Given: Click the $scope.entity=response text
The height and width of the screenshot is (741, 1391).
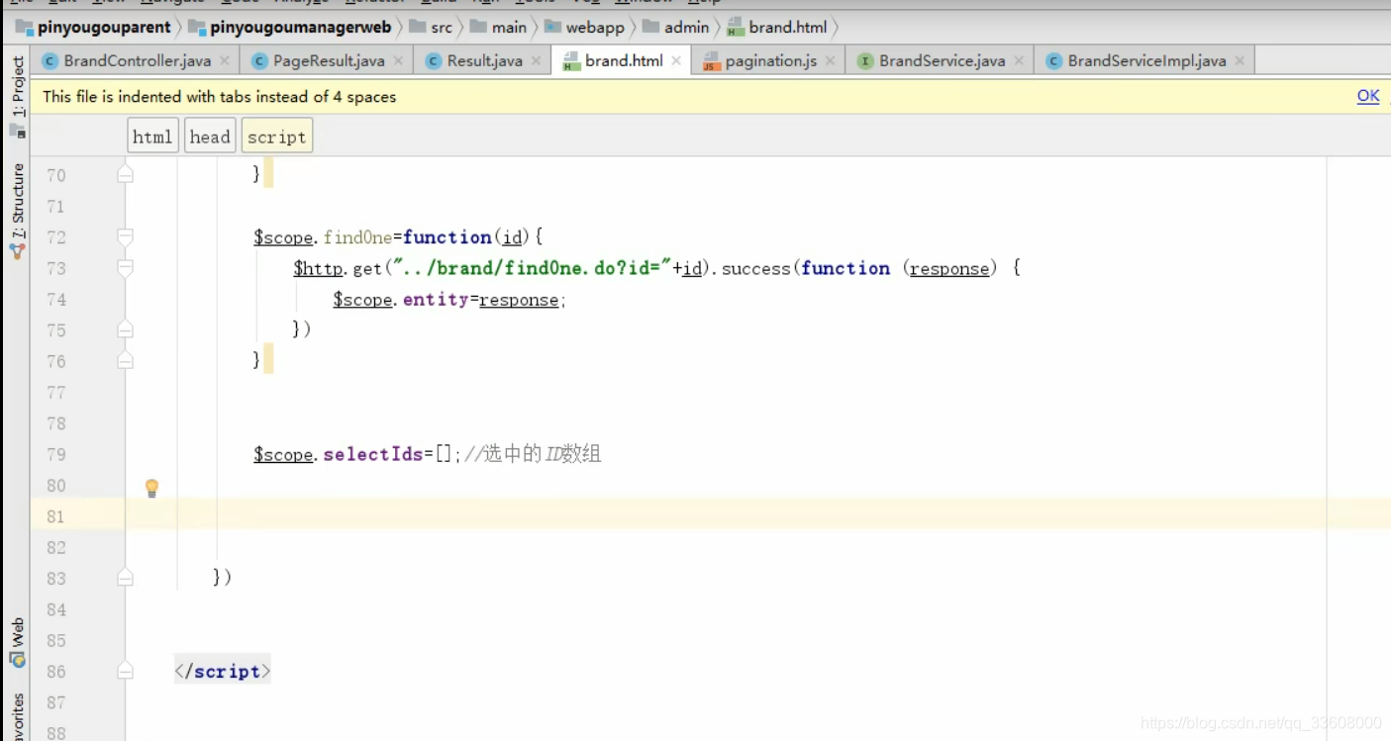Looking at the screenshot, I should (448, 300).
